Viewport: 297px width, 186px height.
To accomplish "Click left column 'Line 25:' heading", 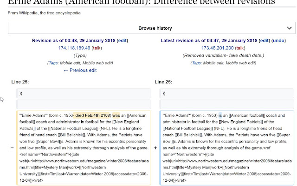I will 20,82.
